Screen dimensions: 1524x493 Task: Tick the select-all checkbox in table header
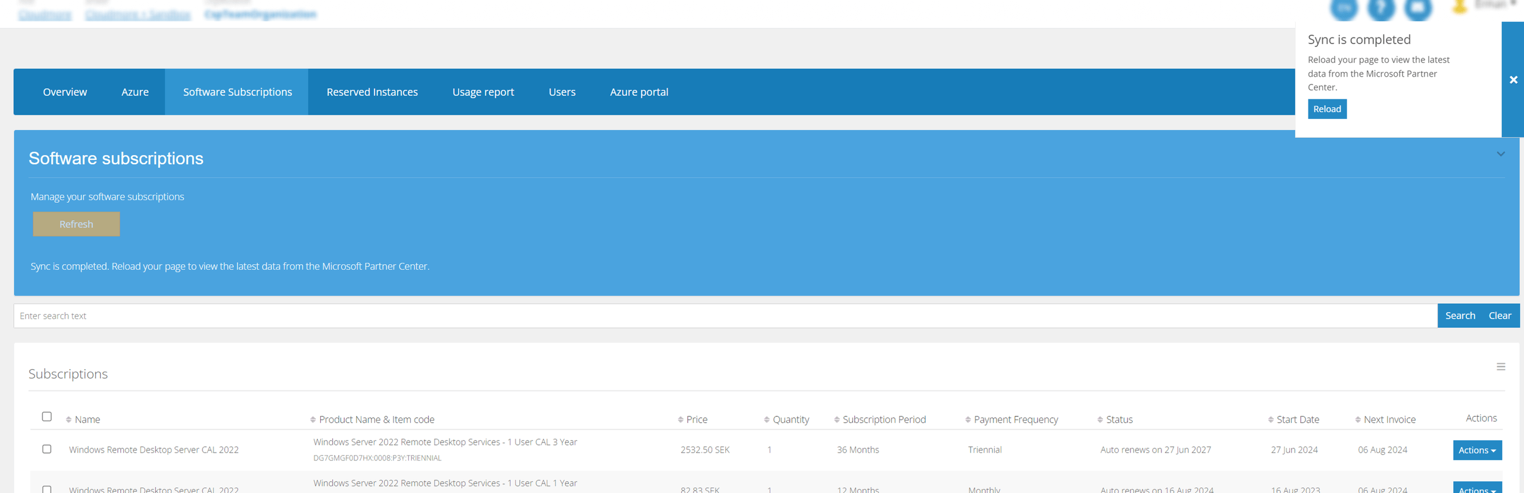point(47,416)
